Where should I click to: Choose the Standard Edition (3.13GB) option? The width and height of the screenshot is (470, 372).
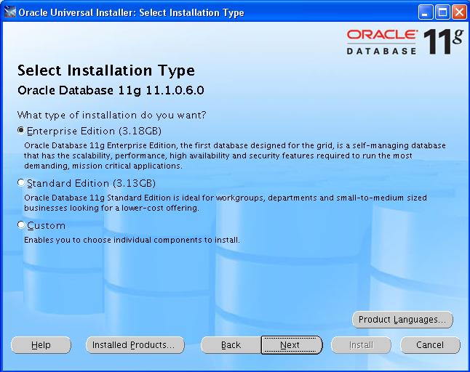(x=20, y=183)
